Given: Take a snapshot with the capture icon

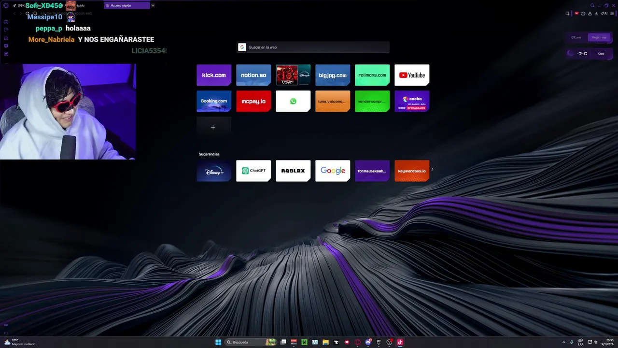Looking at the screenshot, I should (x=567, y=14).
